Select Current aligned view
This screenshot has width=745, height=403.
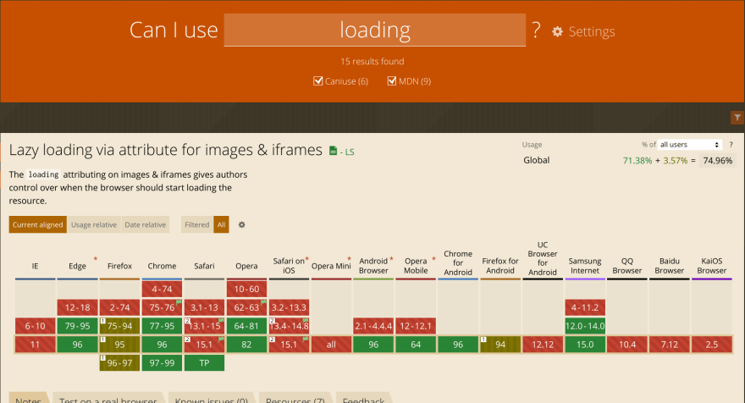point(37,225)
